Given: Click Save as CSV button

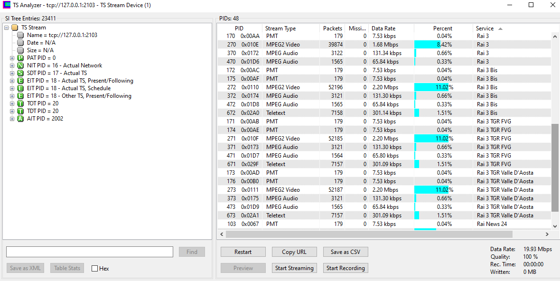Looking at the screenshot, I should [x=345, y=252].
